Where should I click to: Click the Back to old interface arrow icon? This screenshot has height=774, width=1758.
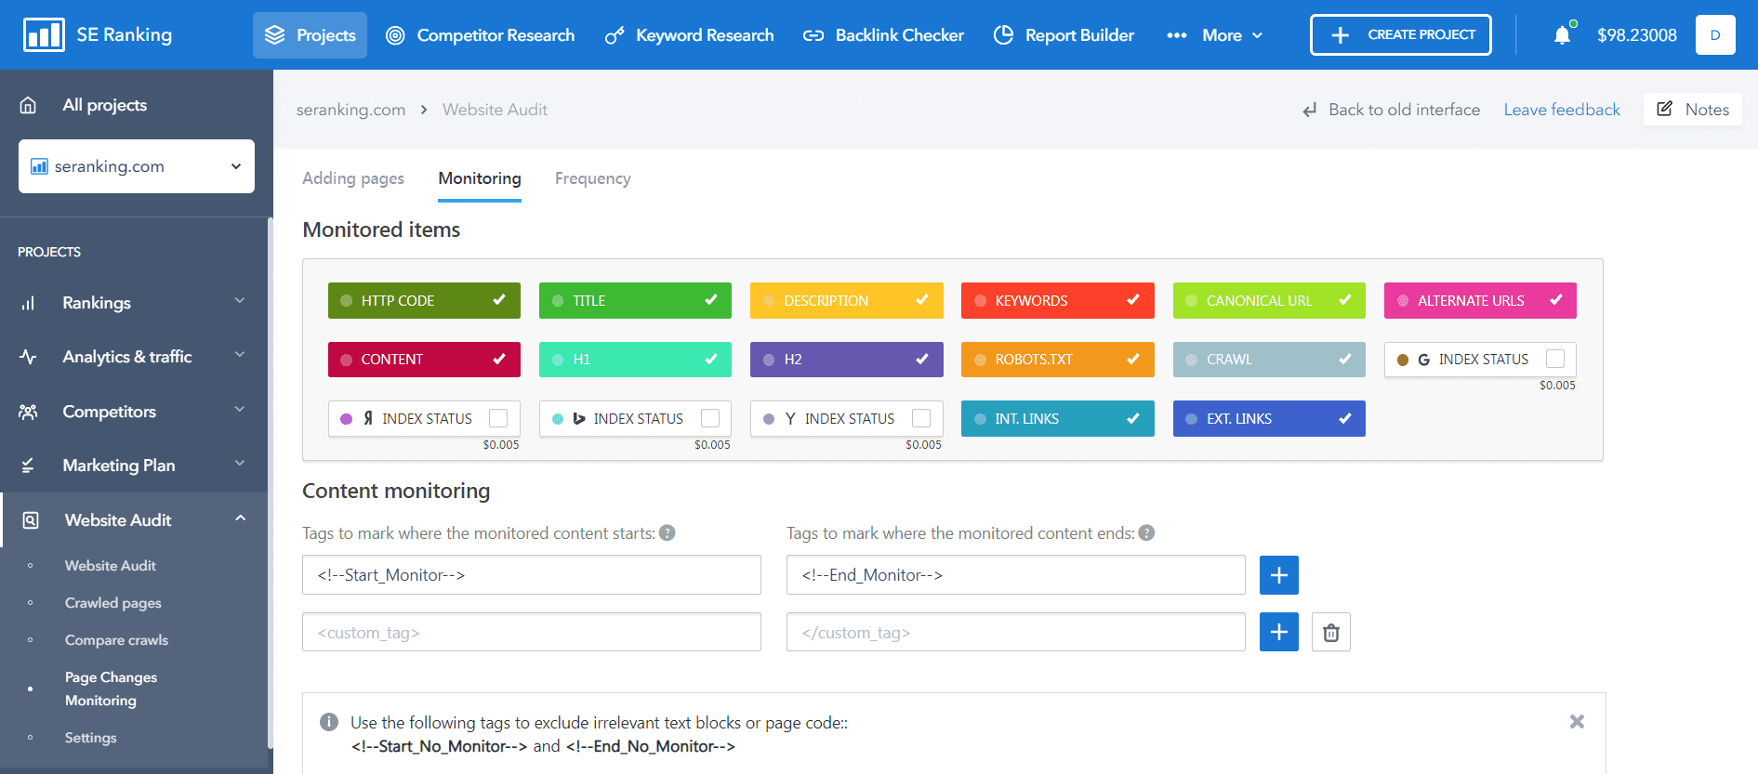pos(1310,110)
